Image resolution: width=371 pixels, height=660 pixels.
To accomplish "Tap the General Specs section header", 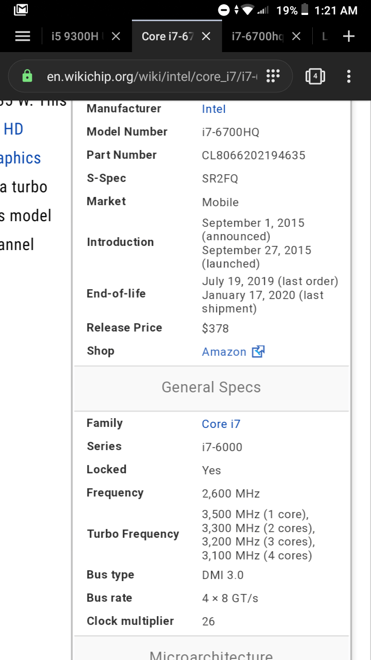I will (211, 388).
